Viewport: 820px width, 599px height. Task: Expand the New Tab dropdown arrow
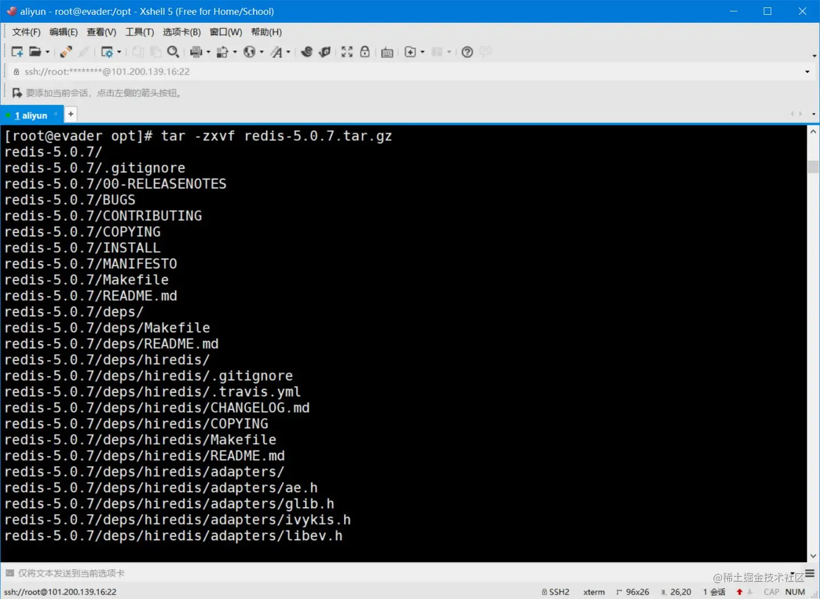point(423,52)
